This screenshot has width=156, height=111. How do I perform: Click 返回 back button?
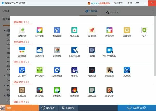[6, 11]
